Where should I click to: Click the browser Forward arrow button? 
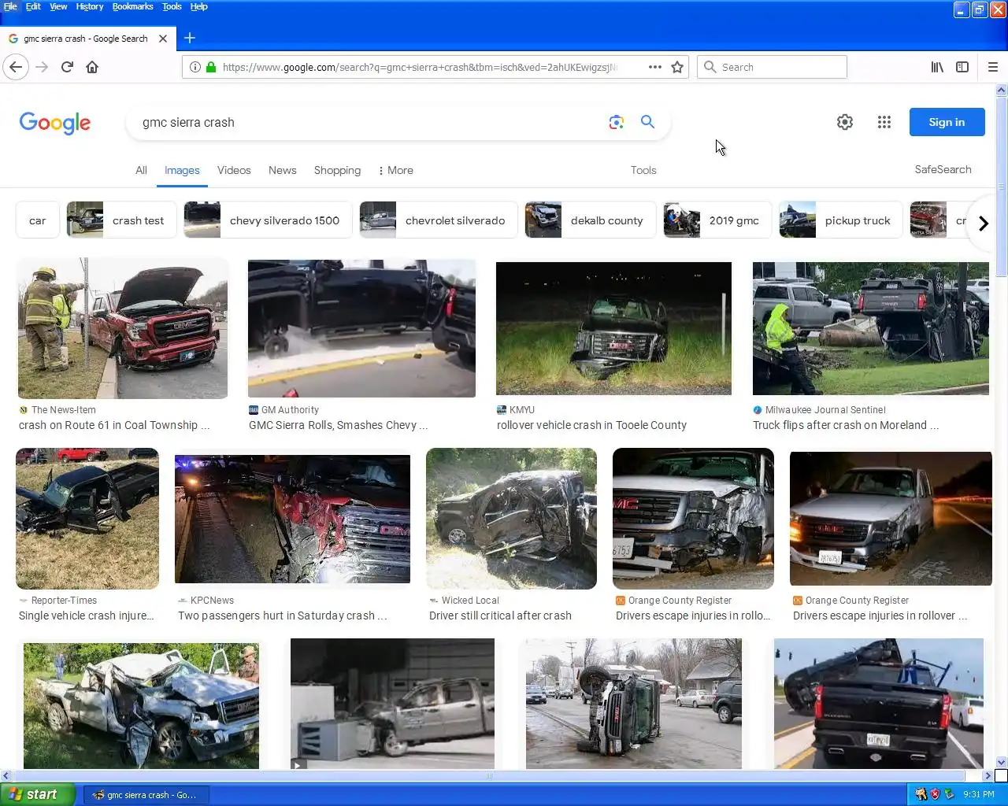click(42, 67)
